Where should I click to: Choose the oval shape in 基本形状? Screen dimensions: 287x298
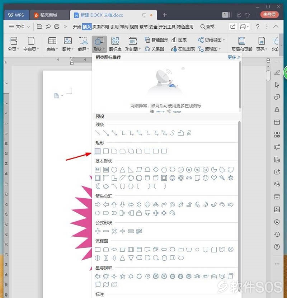coord(114,169)
